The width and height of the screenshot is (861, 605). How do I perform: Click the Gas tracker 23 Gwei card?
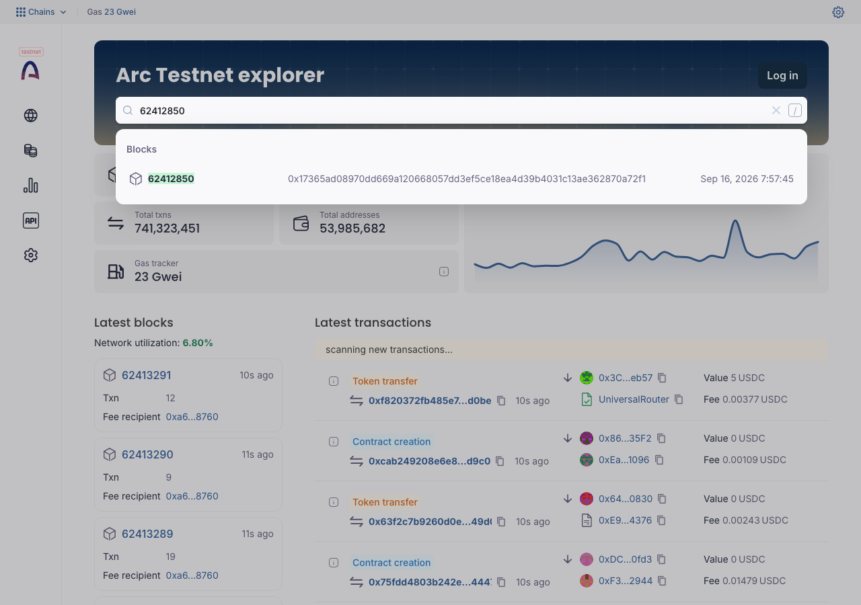point(276,272)
